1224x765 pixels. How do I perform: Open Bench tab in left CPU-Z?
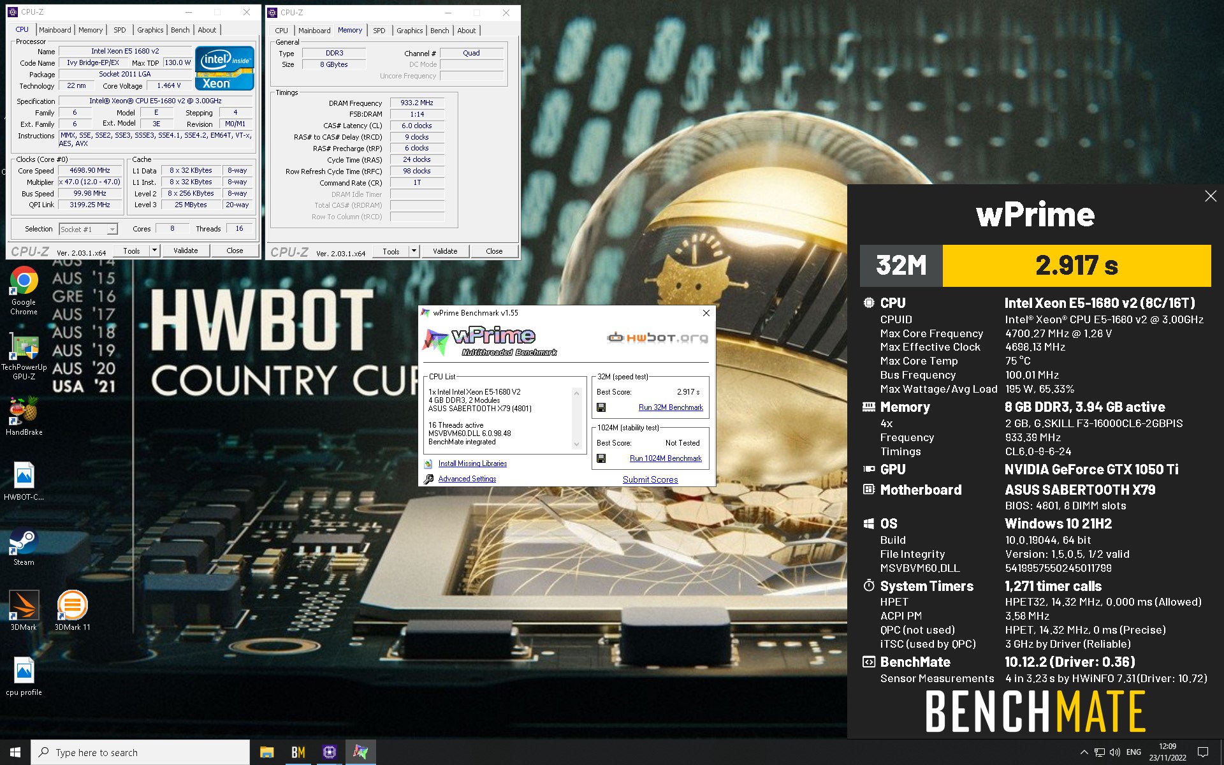coord(180,30)
